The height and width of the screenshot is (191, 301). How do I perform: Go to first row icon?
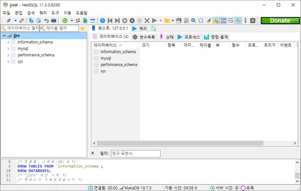click(110, 21)
